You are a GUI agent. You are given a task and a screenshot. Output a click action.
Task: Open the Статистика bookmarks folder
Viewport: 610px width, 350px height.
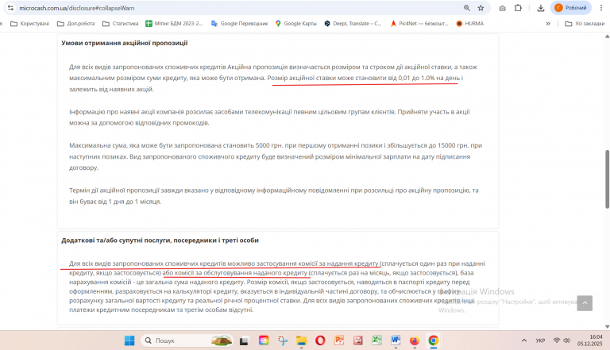point(120,24)
